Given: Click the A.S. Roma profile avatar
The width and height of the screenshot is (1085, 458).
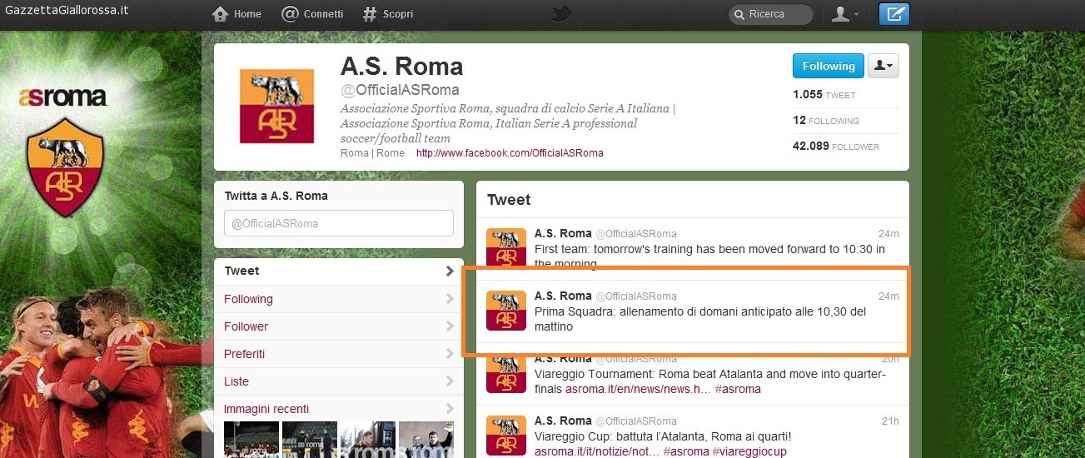Looking at the screenshot, I should tap(276, 106).
